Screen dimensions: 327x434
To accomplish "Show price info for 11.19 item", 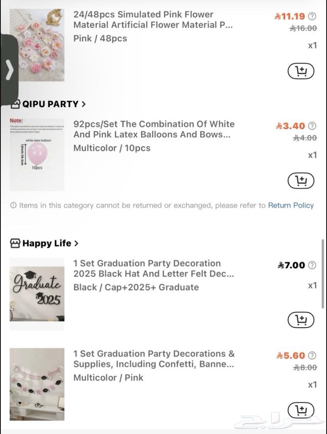I will pos(312,16).
